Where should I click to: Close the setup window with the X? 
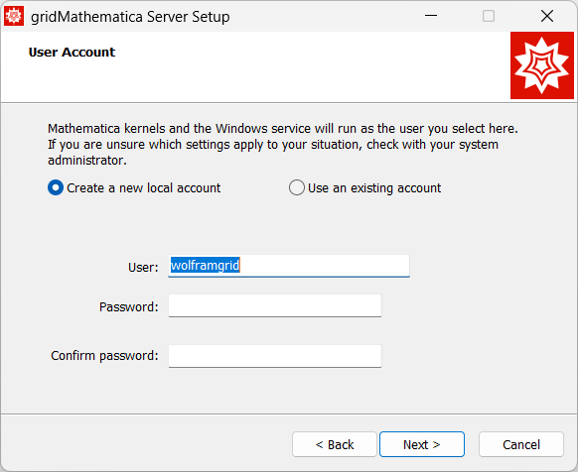[x=547, y=16]
